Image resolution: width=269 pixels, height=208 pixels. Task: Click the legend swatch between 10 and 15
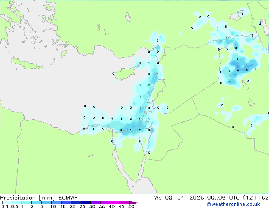[56, 202]
